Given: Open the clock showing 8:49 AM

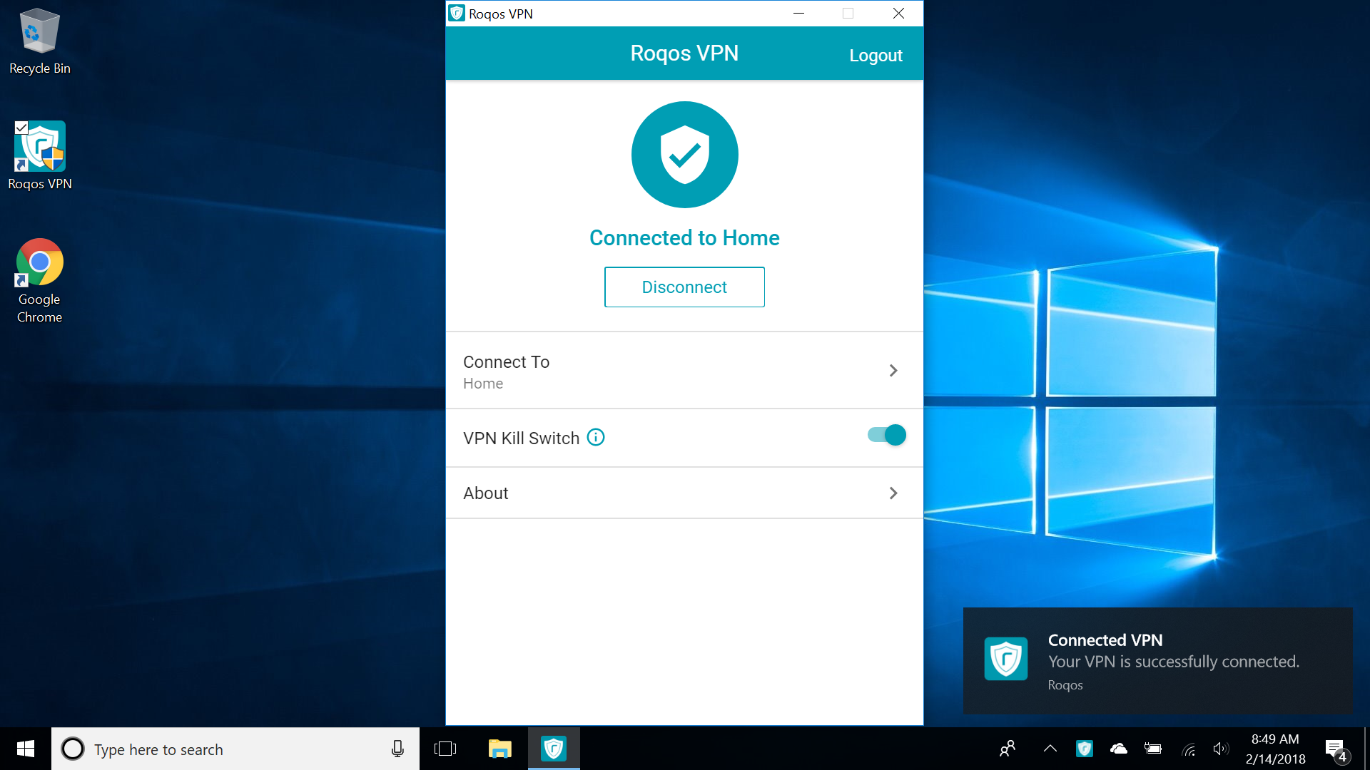Looking at the screenshot, I should [1275, 749].
